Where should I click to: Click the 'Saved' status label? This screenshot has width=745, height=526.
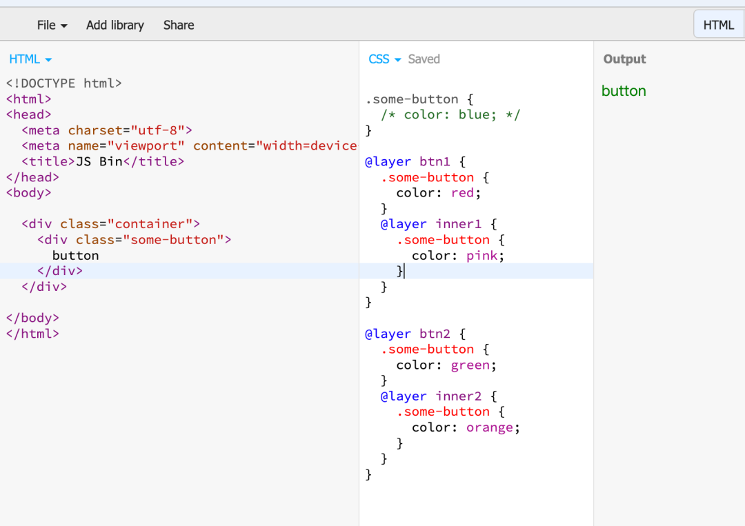424,59
